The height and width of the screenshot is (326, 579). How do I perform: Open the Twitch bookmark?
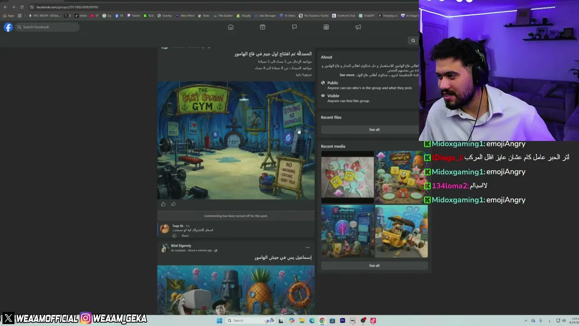pyautogui.click(x=134, y=15)
